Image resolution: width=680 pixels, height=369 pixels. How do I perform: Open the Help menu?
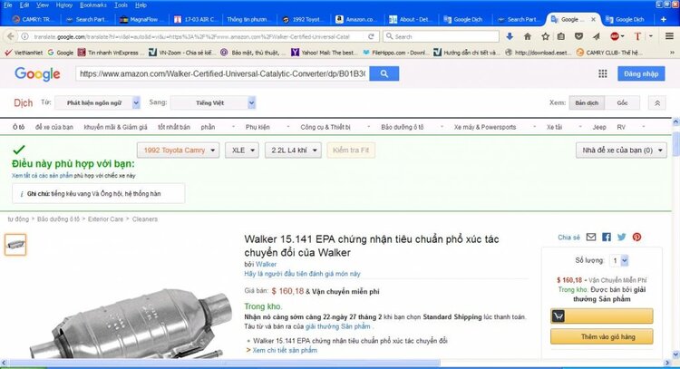141,5
